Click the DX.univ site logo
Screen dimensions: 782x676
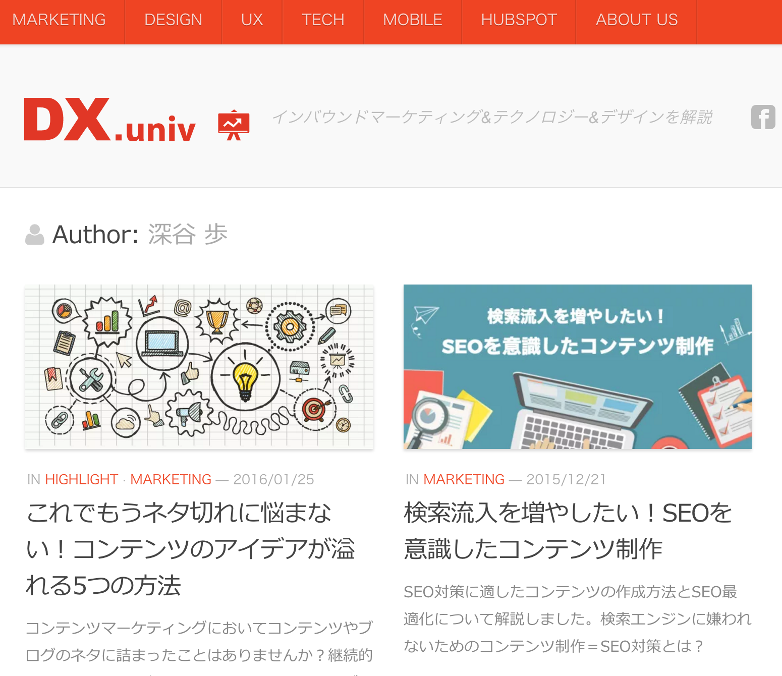pos(109,120)
